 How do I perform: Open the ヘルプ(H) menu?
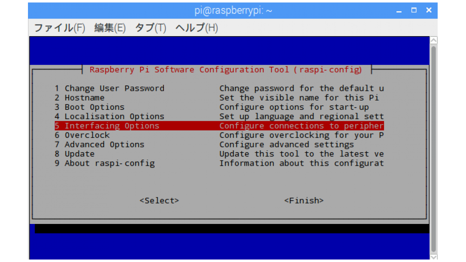[x=196, y=28]
